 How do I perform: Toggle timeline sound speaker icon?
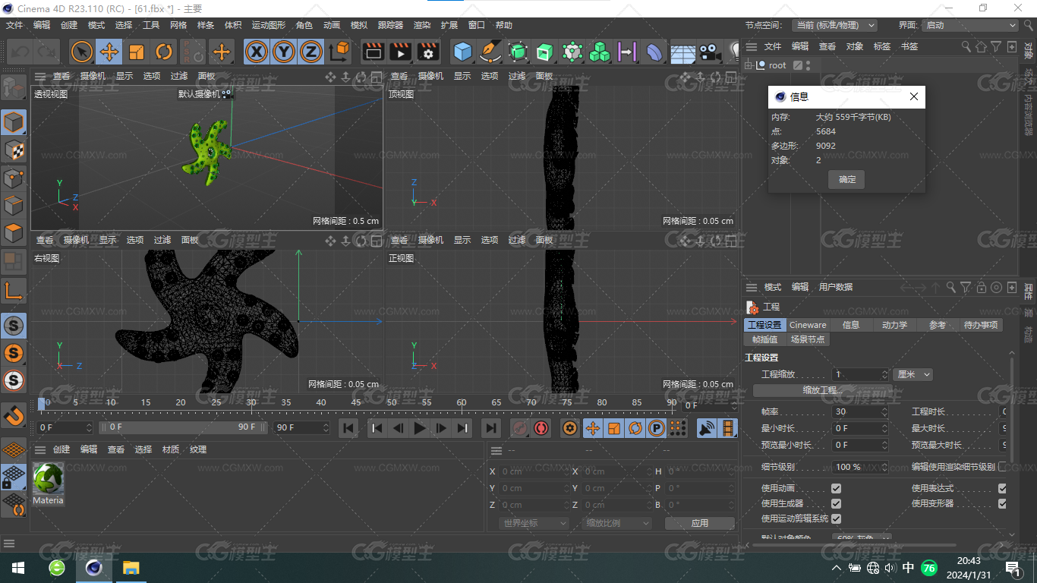707,428
